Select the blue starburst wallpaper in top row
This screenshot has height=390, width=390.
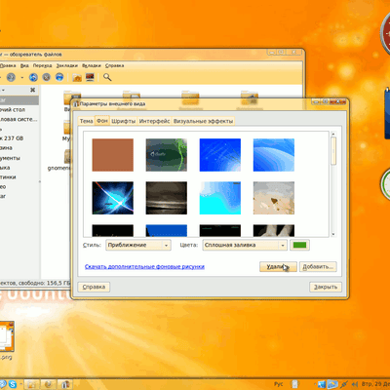coord(220,155)
